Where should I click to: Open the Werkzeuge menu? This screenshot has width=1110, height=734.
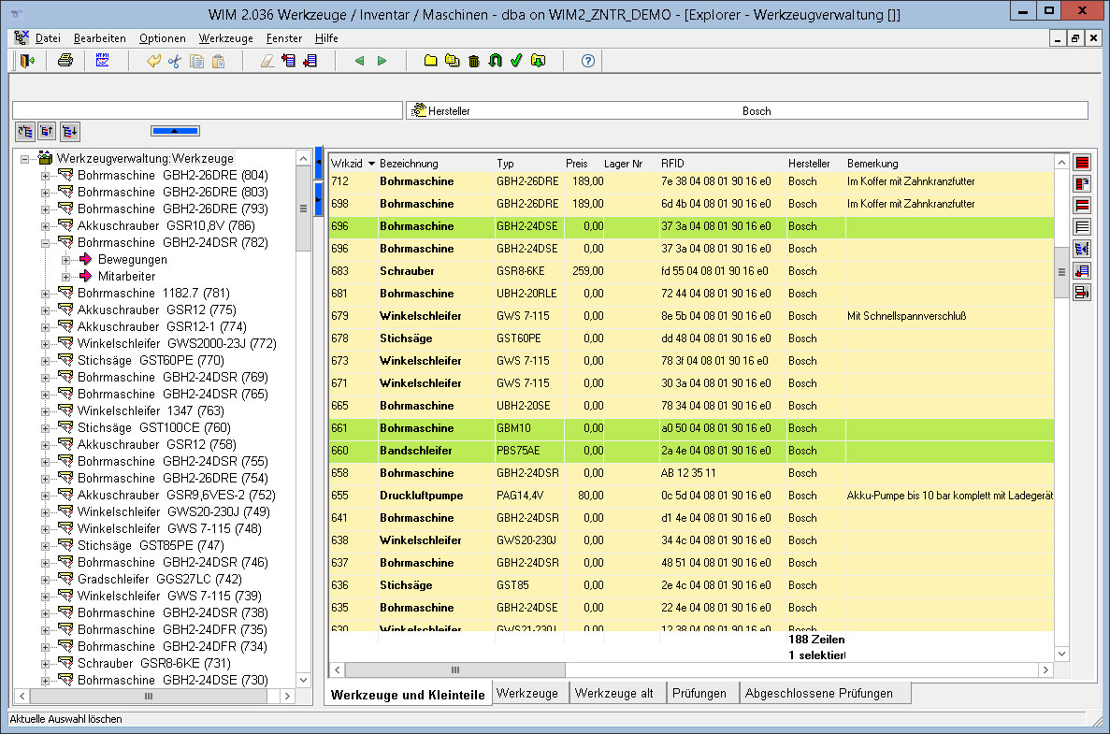[x=225, y=38]
